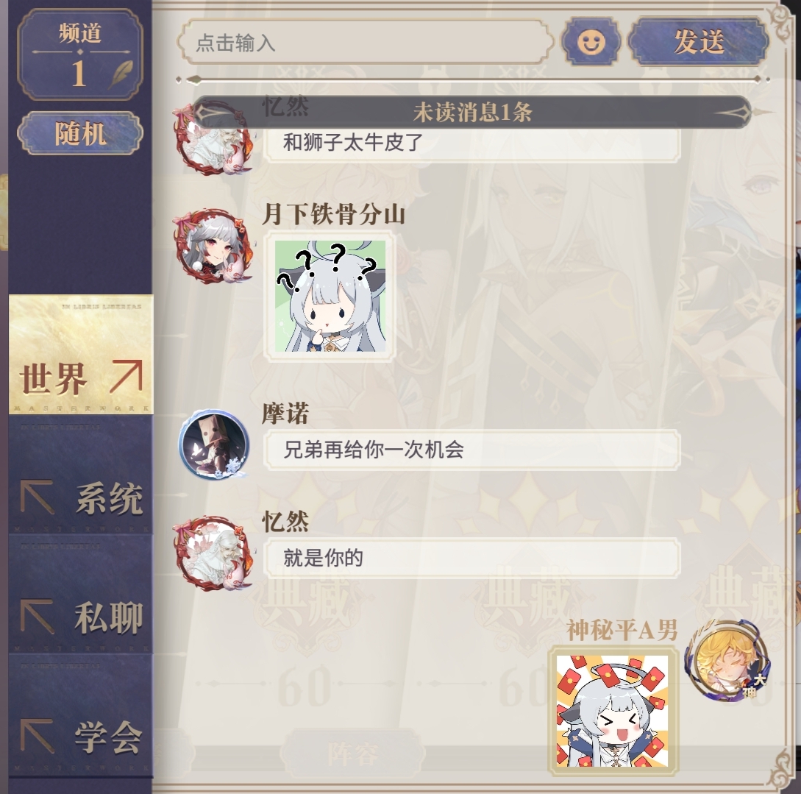Tap the arrow icon on 学会 tab

click(x=37, y=736)
